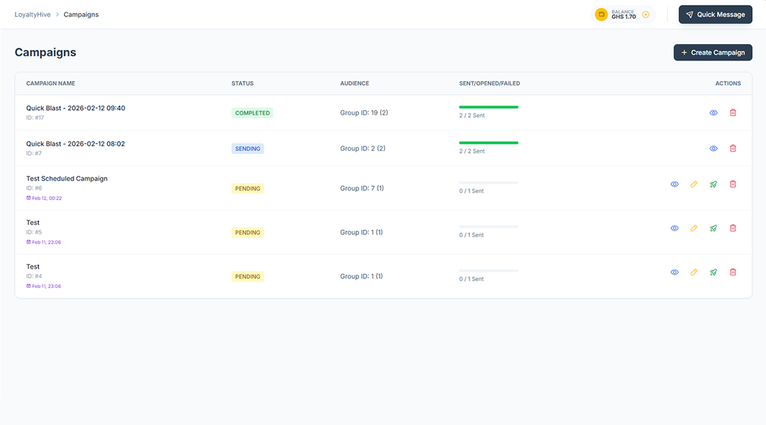Show details of the sending campaign via eye icon

click(713, 148)
